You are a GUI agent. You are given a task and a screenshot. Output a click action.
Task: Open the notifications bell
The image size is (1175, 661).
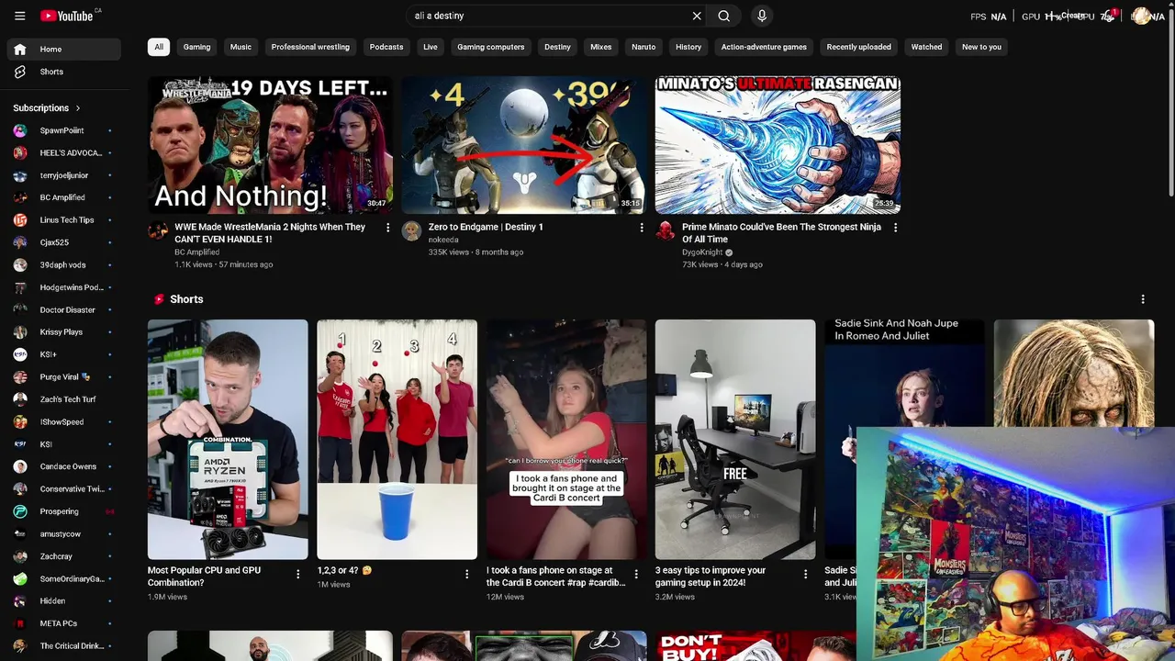pyautogui.click(x=1108, y=16)
